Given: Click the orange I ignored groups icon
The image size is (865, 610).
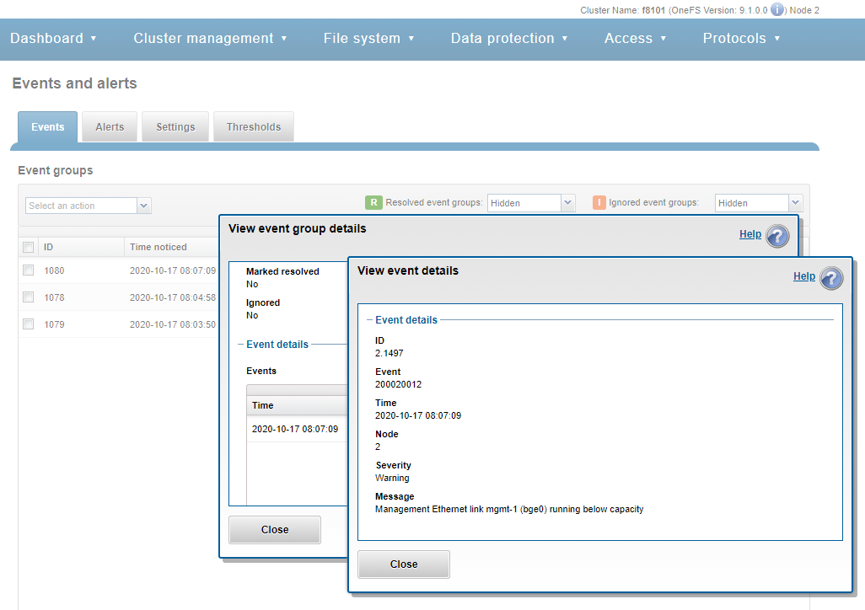Looking at the screenshot, I should coord(599,202).
